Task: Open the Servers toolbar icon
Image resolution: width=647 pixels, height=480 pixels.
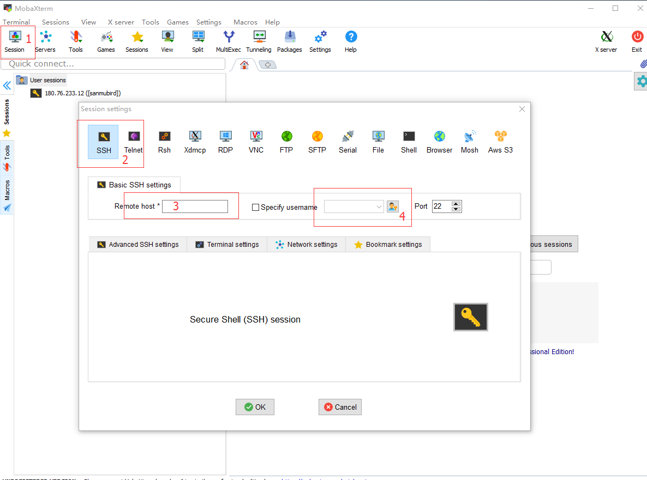Action: (45, 41)
